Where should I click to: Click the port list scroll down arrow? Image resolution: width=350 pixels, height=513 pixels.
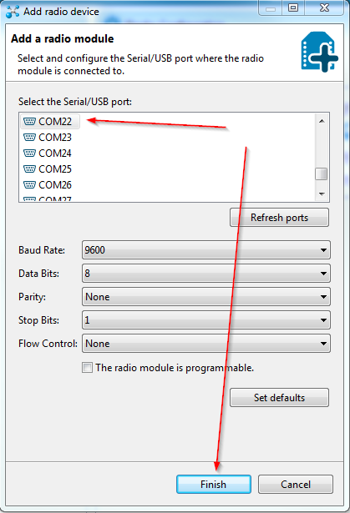tap(322, 194)
